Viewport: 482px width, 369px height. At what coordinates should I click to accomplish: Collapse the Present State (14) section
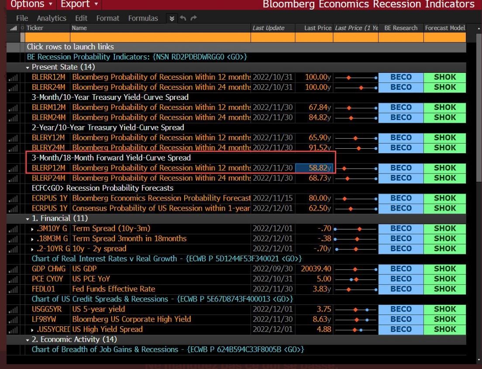28,68
